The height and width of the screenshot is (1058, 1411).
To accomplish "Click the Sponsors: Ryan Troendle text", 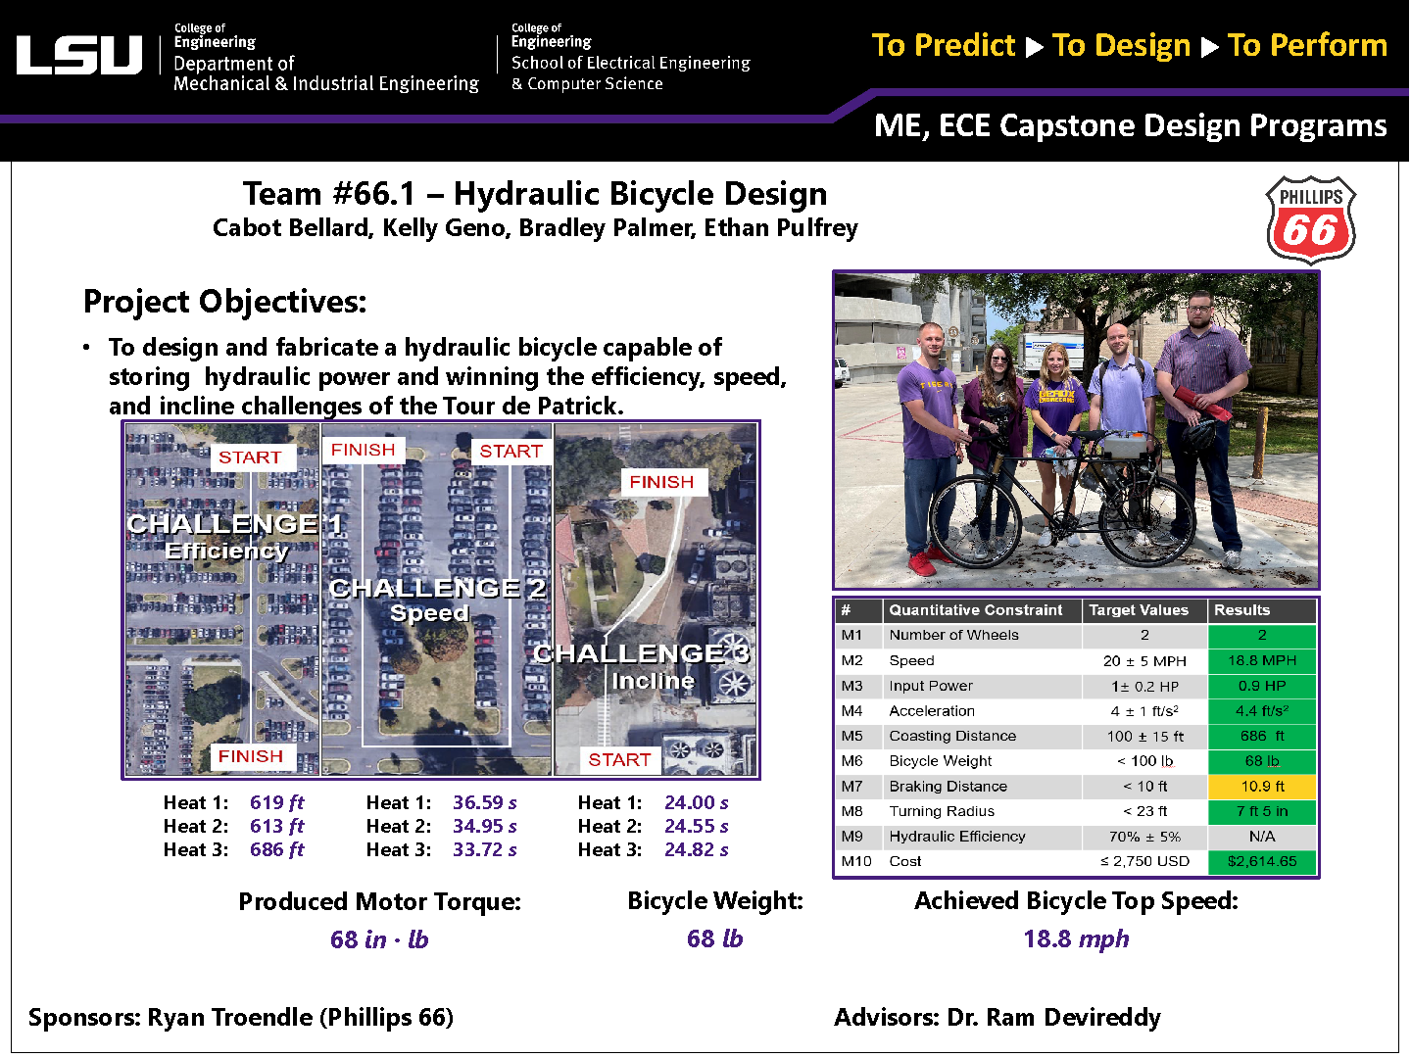I will (241, 1018).
